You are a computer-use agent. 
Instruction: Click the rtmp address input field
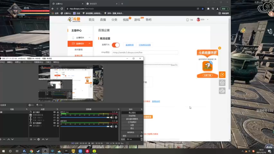click(145, 52)
